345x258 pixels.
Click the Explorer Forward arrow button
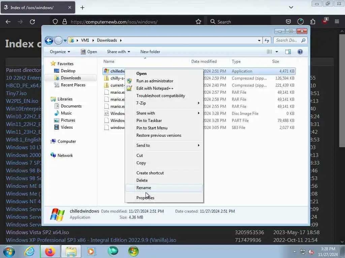(x=58, y=40)
